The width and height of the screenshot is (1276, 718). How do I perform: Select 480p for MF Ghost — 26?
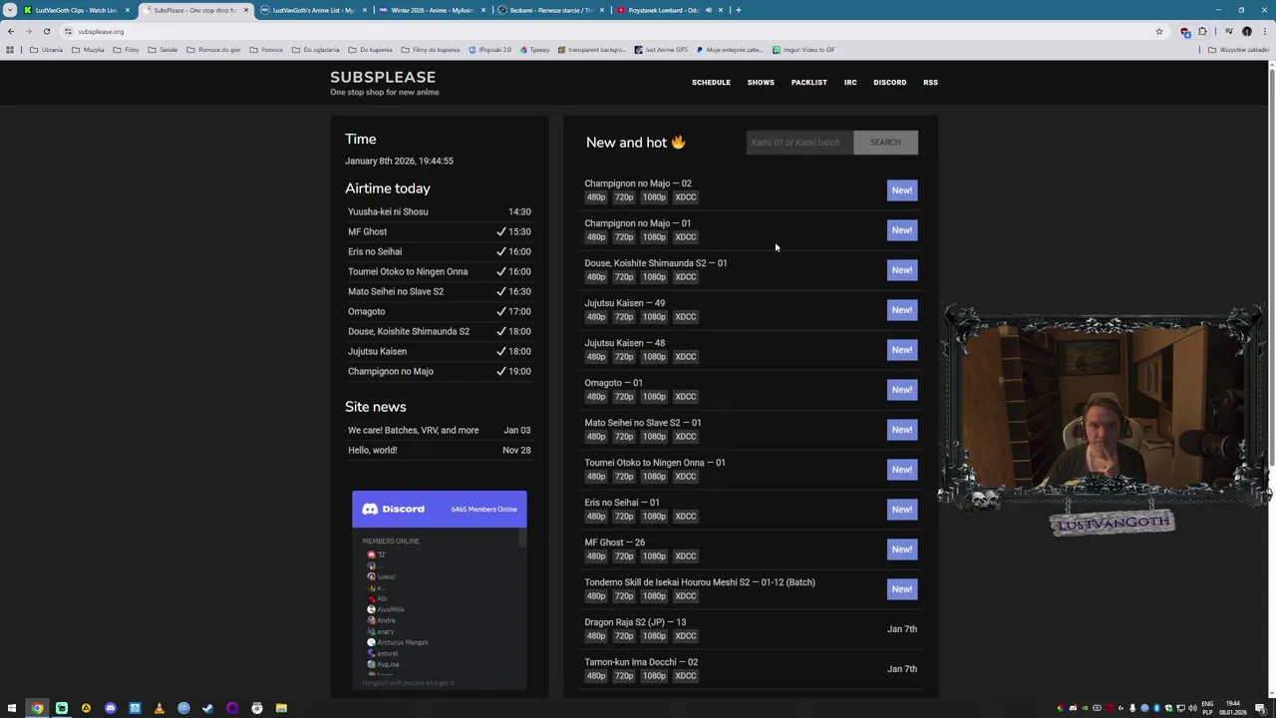click(596, 556)
